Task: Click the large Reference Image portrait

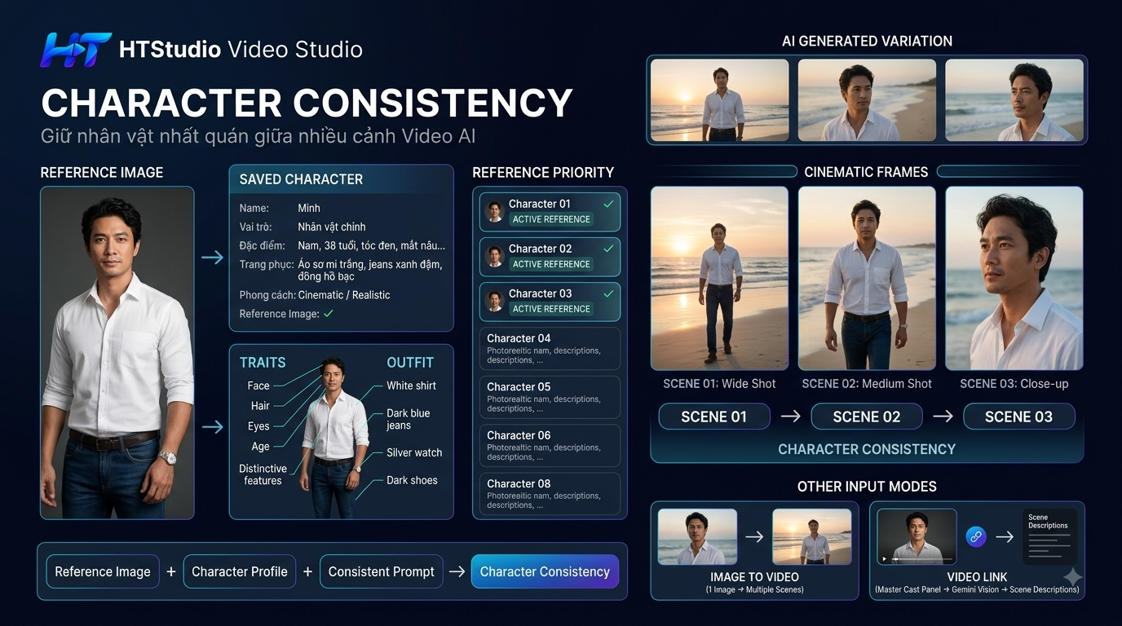Action: pos(117,353)
